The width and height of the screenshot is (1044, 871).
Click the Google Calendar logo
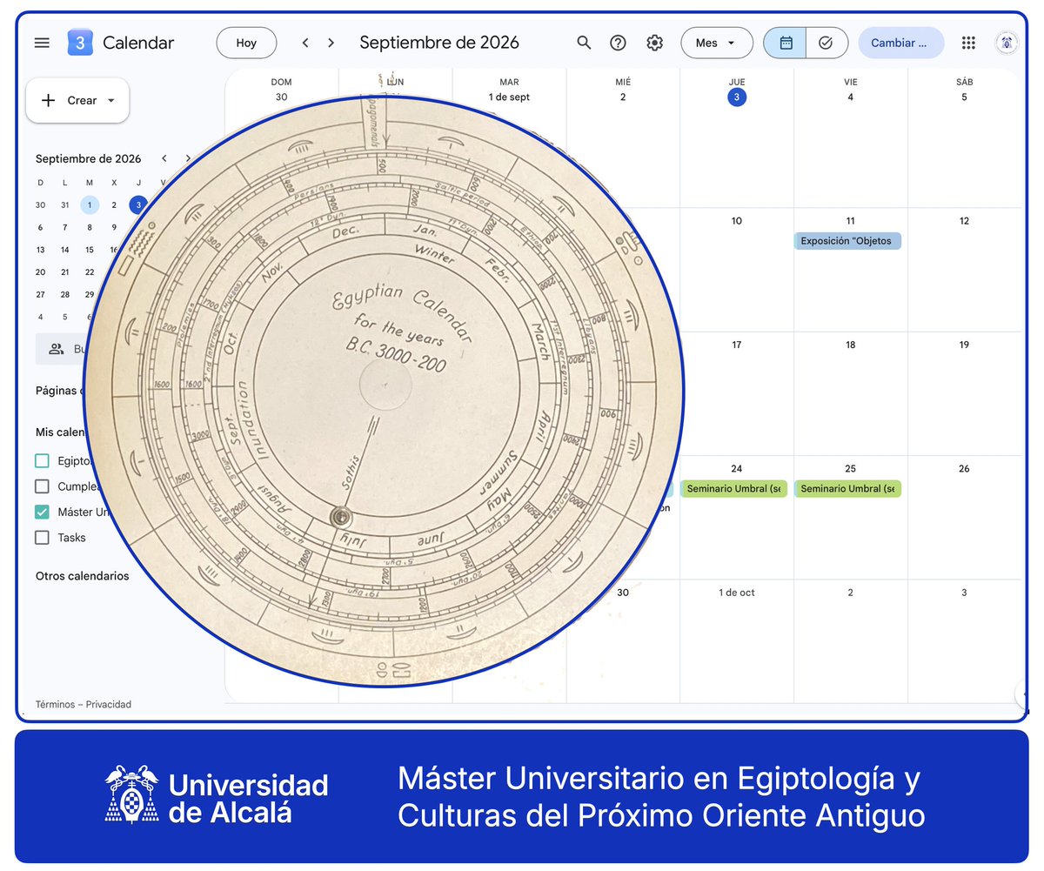(80, 43)
